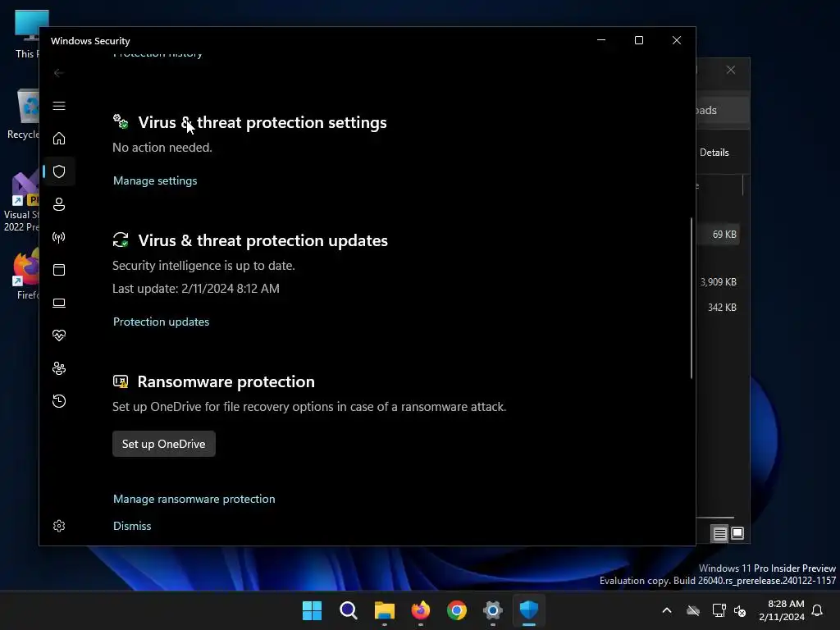Open File Explorer from taskbar
Image resolution: width=840 pixels, height=630 pixels.
[x=385, y=610]
